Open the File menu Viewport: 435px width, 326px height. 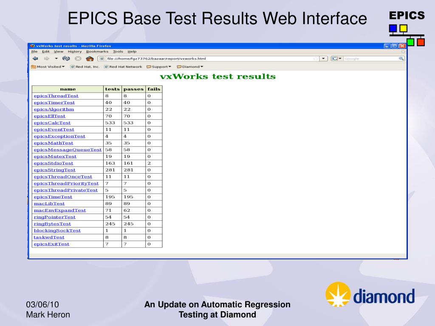pyautogui.click(x=34, y=51)
